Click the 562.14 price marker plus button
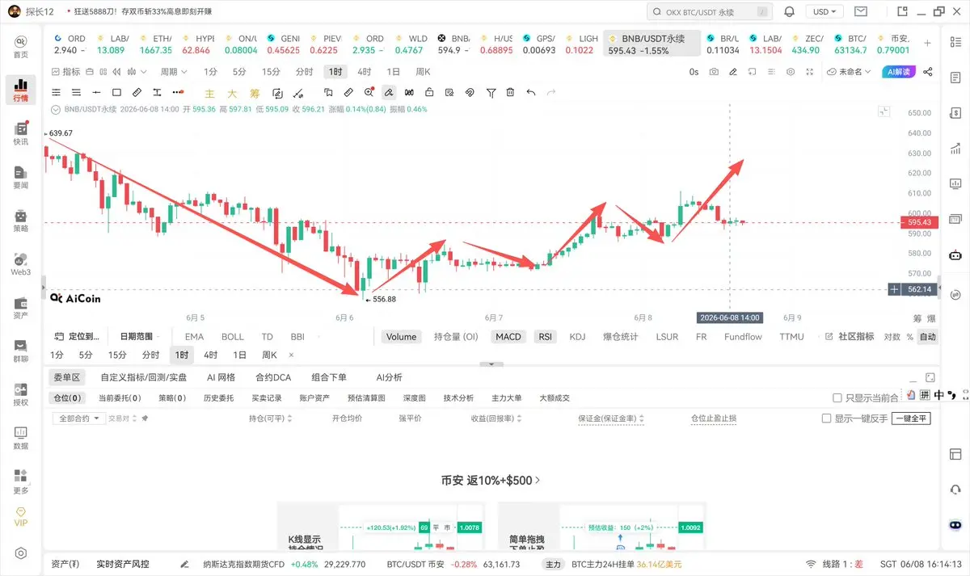 [x=894, y=289]
